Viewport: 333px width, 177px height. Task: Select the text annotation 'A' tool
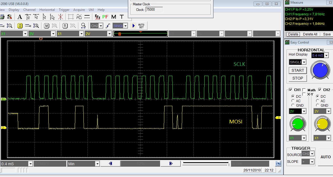[20, 17]
